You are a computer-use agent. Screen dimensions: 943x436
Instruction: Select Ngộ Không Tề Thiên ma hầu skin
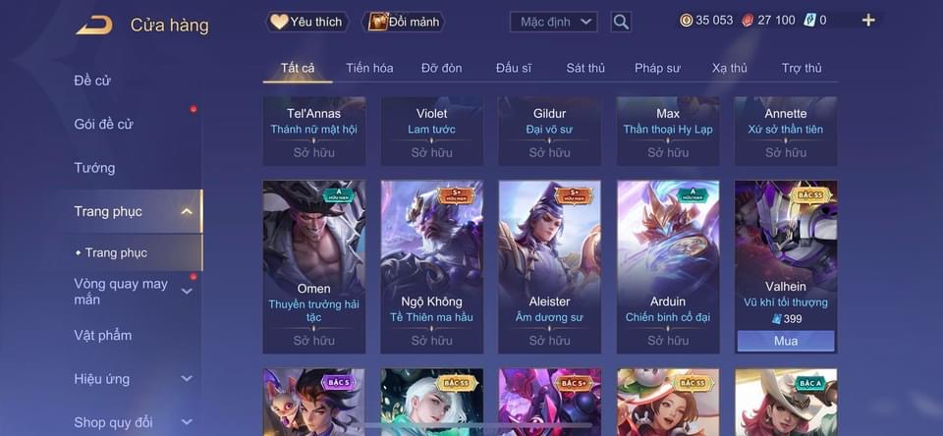tap(432, 267)
